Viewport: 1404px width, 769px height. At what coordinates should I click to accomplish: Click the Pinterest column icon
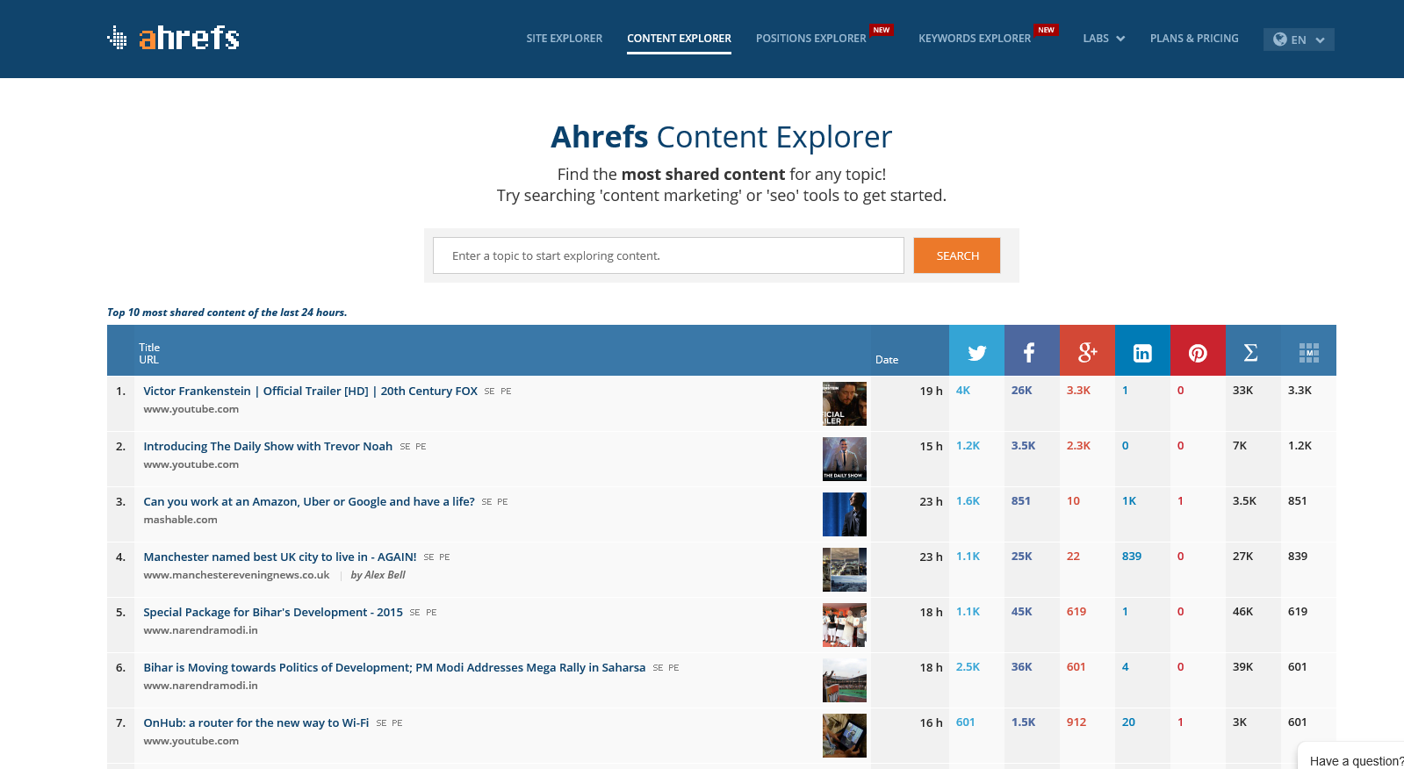tap(1197, 352)
